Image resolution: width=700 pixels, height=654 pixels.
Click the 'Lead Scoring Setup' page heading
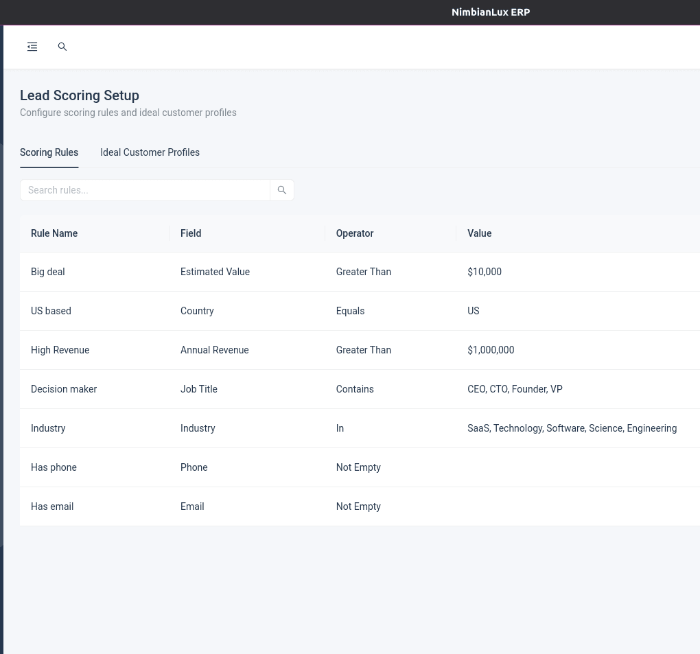tap(80, 95)
